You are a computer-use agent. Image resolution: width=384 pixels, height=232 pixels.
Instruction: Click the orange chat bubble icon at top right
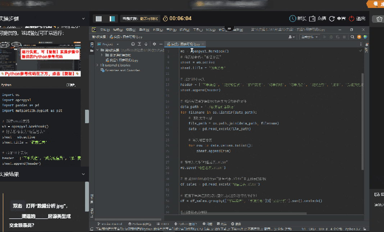(376, 4)
